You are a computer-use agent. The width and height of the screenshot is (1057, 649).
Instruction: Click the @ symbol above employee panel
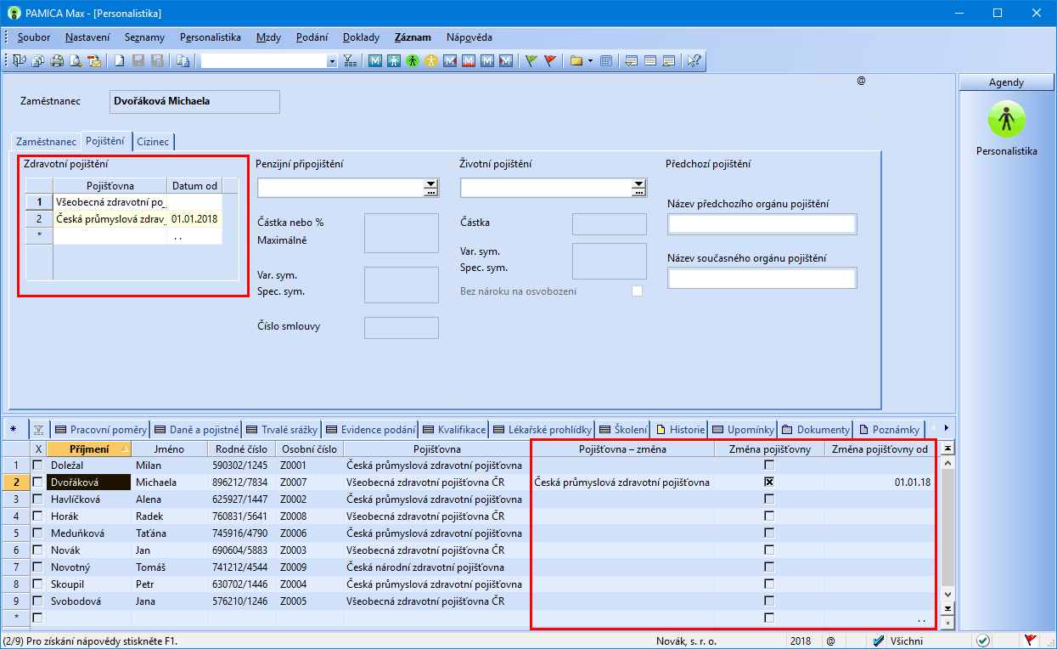click(x=861, y=81)
